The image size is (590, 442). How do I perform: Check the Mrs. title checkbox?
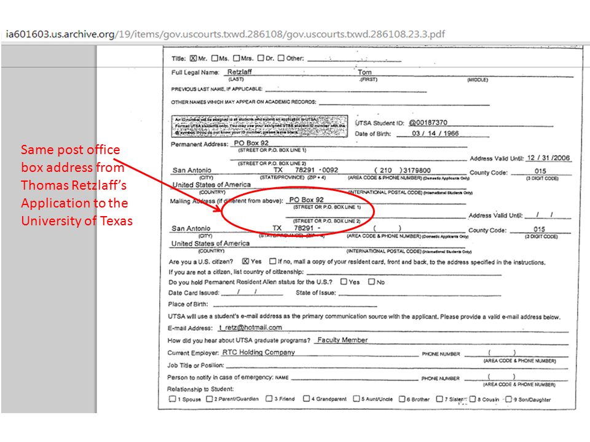tap(237, 59)
